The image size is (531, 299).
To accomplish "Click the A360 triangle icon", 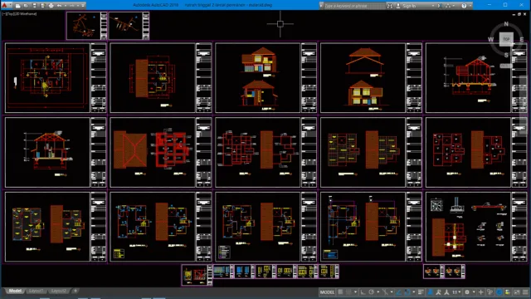I will [x=448, y=6].
